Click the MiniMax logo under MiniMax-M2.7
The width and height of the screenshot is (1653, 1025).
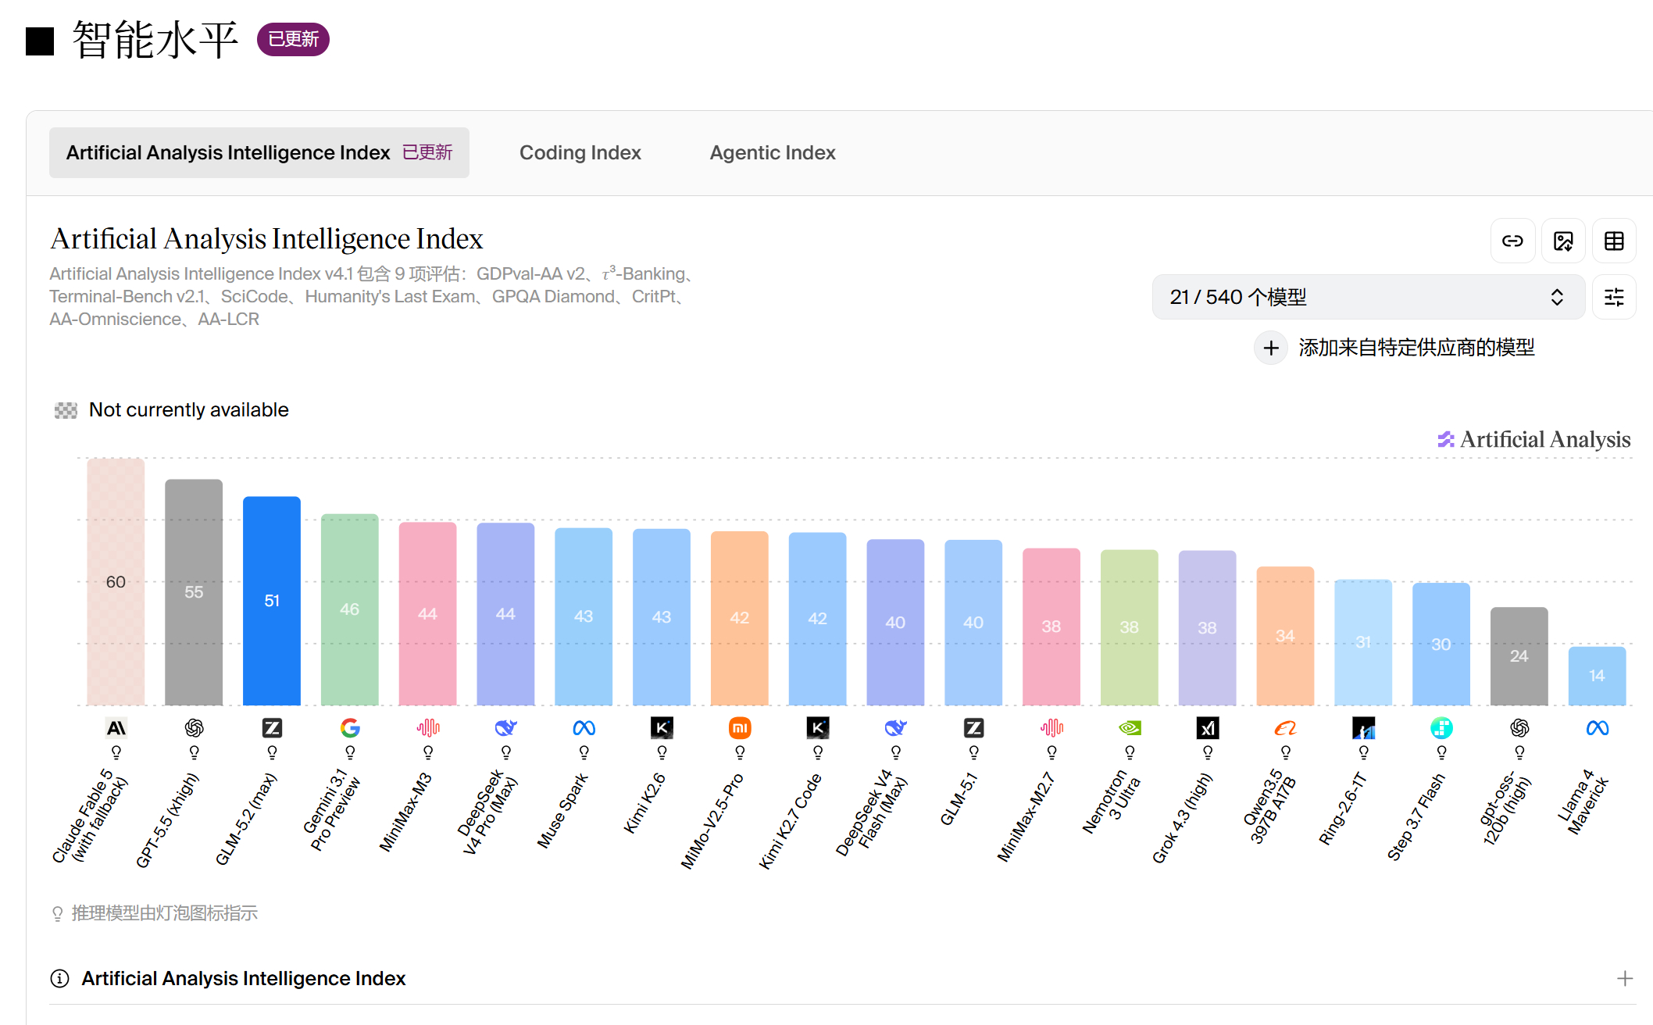[1051, 728]
